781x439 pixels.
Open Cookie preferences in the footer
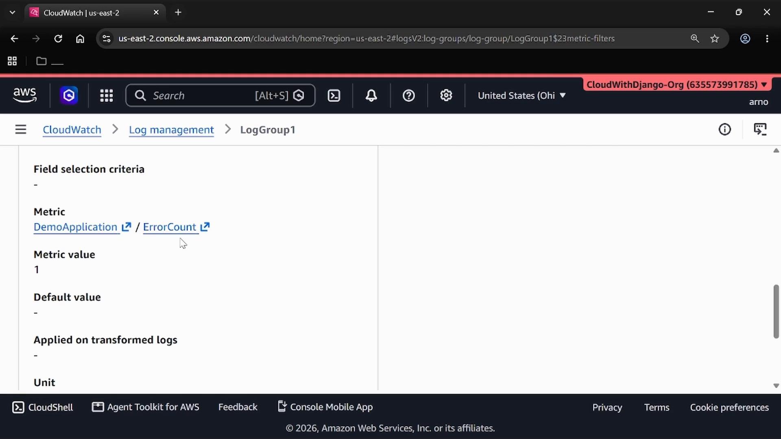[729, 407]
